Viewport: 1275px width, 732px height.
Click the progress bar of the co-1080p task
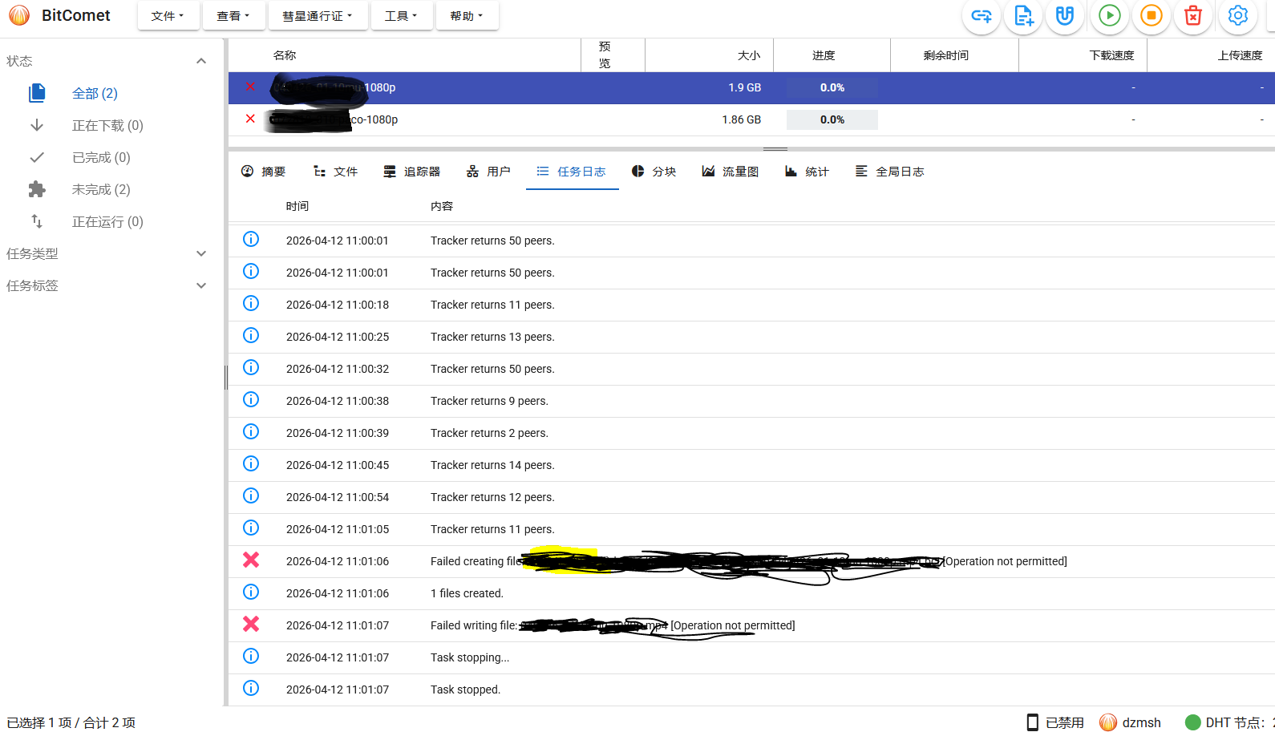click(832, 119)
